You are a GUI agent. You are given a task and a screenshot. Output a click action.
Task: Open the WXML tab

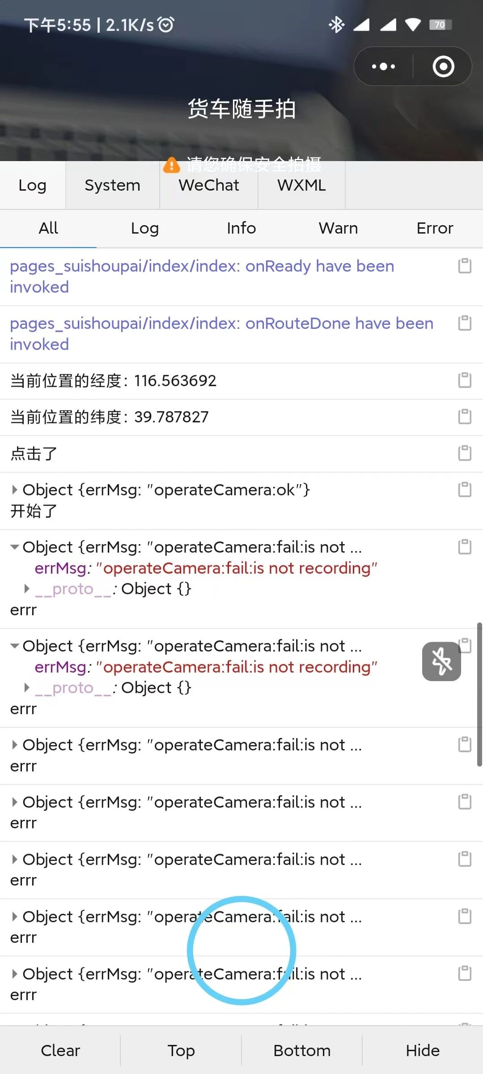301,185
